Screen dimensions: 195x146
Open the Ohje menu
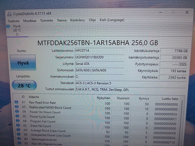pyautogui.click(x=92, y=20)
